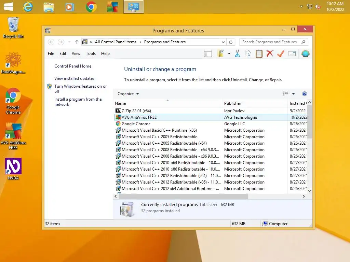350x262 pixels.
Task: Open Turn Windows features on or off
Action: 80,89
